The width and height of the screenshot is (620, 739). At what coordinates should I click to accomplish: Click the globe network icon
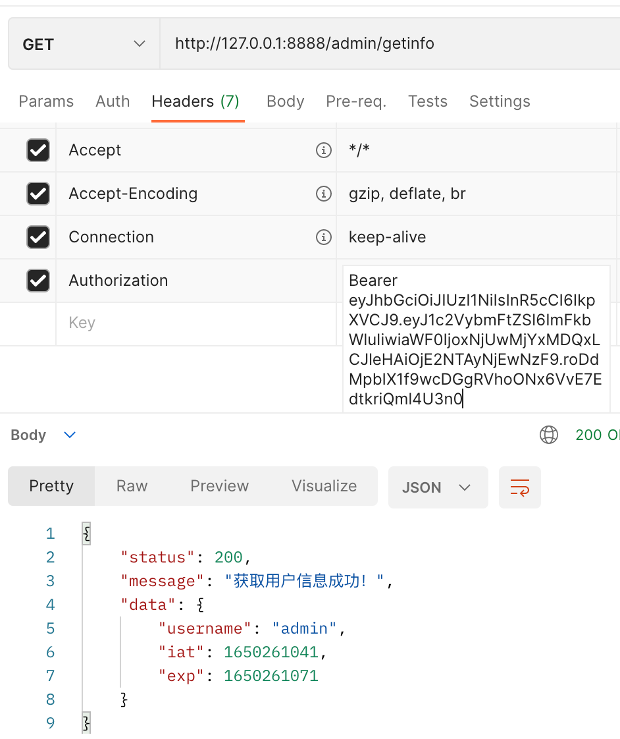[549, 435]
